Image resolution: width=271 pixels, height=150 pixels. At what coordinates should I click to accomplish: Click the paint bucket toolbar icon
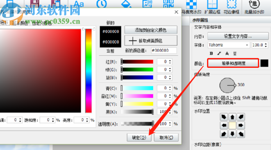pos(126,4)
